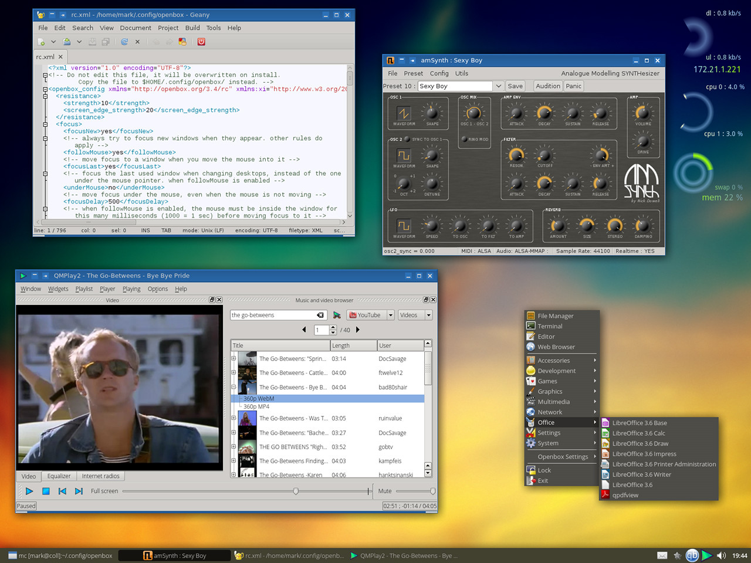Collapse the resistance XML fold marker in Geany
Image resolution: width=751 pixels, height=563 pixels.
pos(45,96)
